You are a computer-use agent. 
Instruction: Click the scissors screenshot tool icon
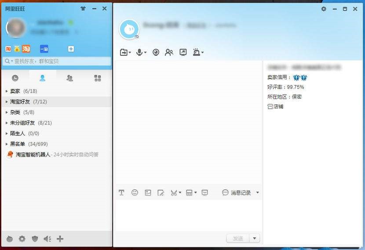(174, 193)
